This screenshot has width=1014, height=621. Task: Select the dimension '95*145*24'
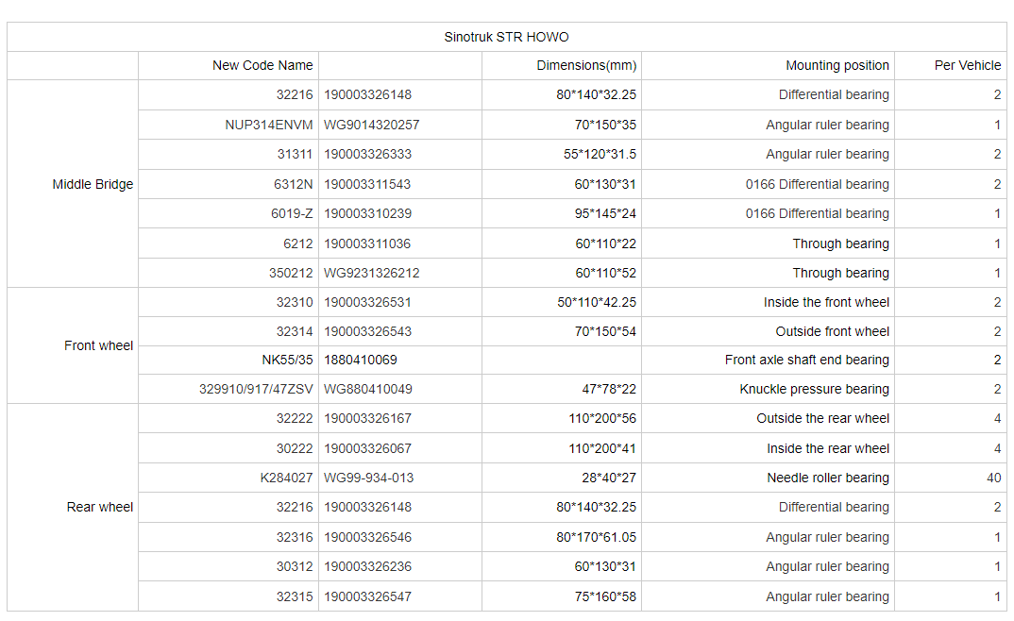point(605,213)
